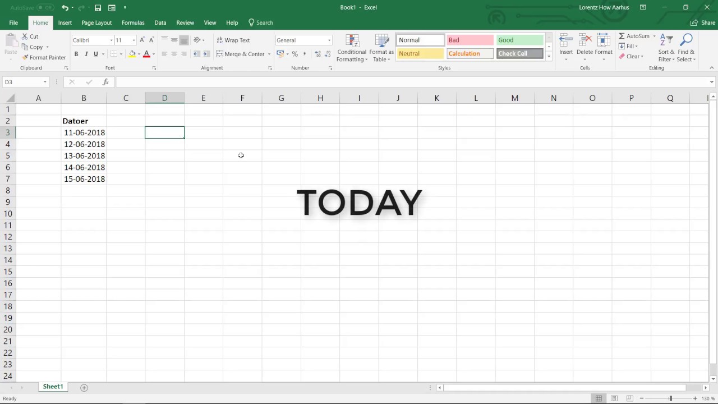This screenshot has width=718, height=404.
Task: Open Find & Select menu
Action: coord(686,48)
